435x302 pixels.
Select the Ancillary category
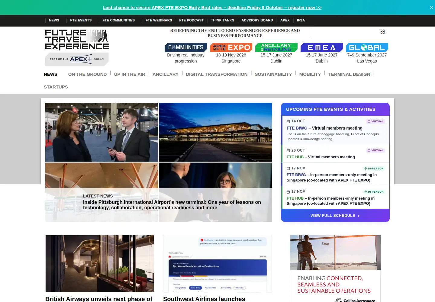166,74
